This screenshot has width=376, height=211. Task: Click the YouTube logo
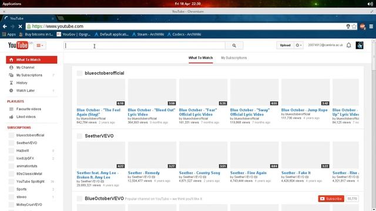coord(18,45)
